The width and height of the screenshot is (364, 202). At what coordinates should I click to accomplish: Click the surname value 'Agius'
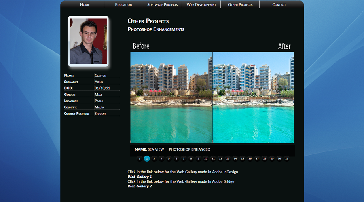click(x=99, y=82)
